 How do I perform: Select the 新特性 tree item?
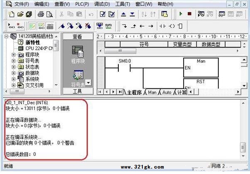(32, 43)
